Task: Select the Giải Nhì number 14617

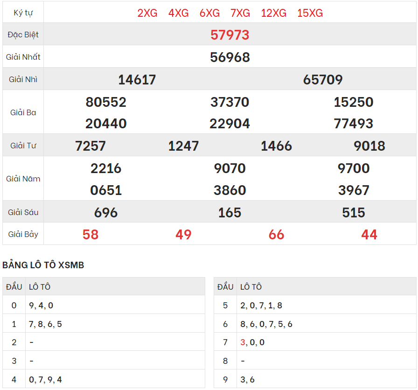Action: [x=137, y=79]
